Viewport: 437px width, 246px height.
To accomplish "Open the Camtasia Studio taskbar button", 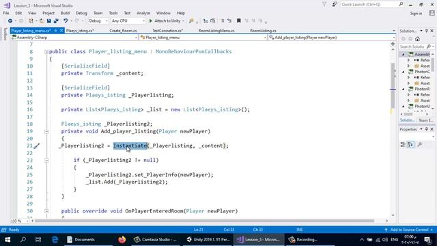I will pos(156,240).
